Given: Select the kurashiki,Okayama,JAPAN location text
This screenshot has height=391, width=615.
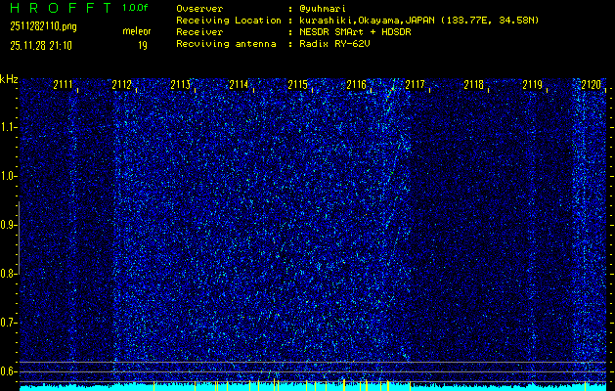Looking at the screenshot, I should point(368,21).
